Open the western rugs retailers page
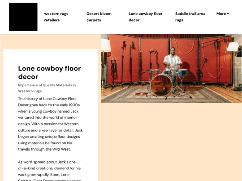 [56, 17]
